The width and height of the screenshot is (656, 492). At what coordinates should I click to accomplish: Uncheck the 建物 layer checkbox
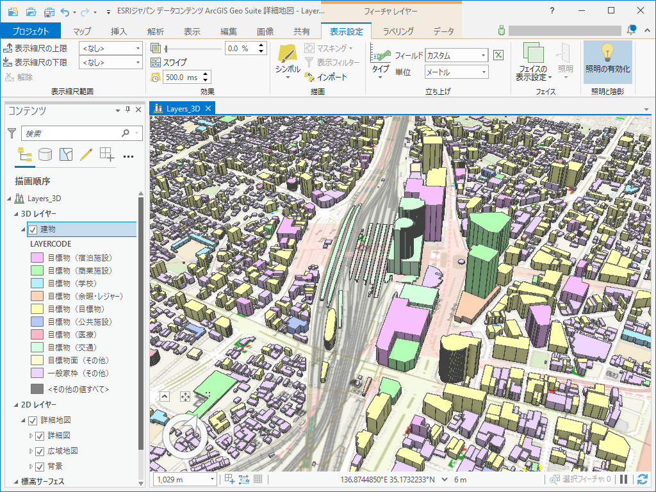click(x=33, y=230)
